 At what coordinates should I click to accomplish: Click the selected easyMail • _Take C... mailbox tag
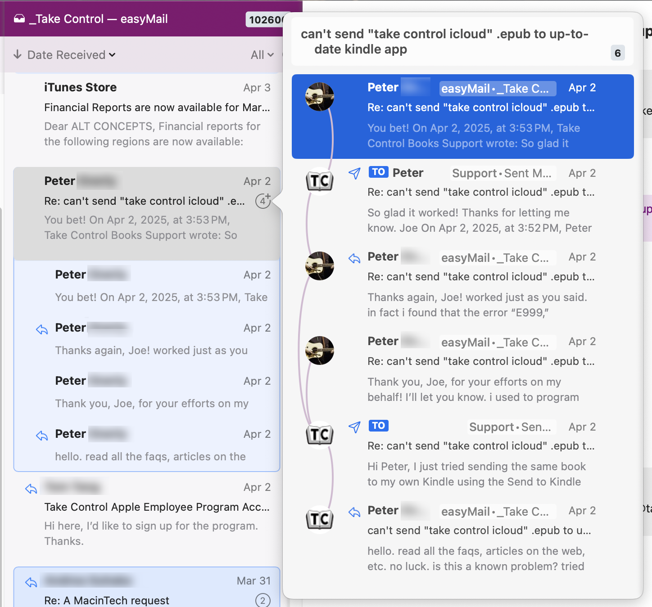coord(497,89)
